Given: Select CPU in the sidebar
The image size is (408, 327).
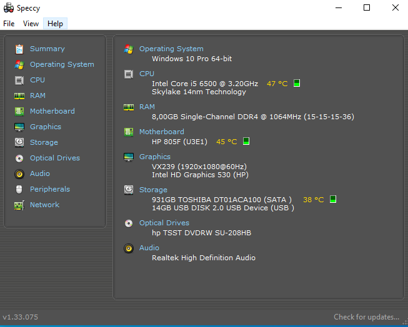Looking at the screenshot, I should click(37, 80).
